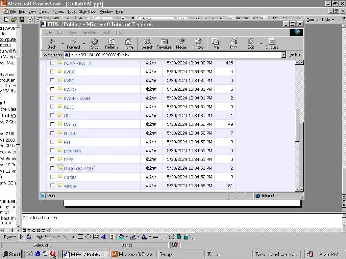Click the Free Rotate tool
The width and height of the screenshot is (346, 259).
coord(29,237)
